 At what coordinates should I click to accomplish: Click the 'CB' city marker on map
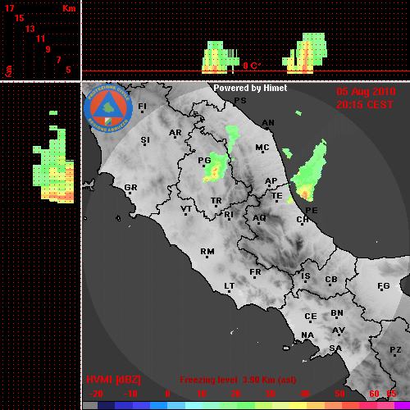(331, 280)
